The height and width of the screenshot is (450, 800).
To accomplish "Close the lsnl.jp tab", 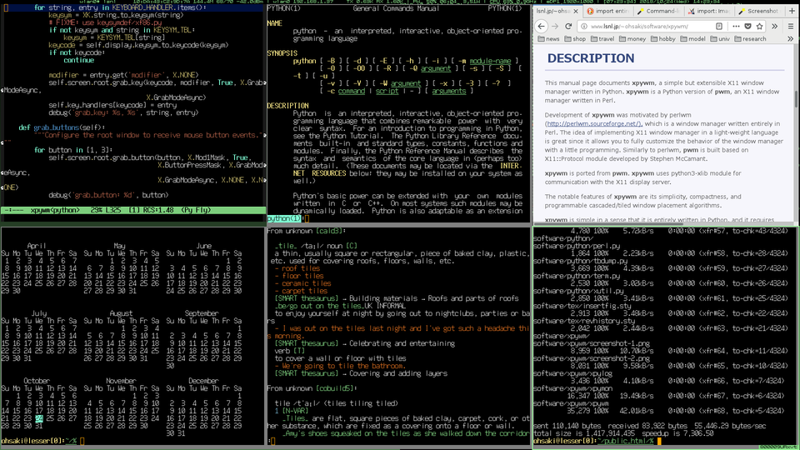I will (576, 11).
